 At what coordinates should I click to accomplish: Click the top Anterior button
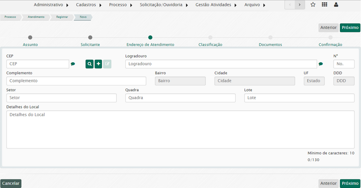click(x=328, y=28)
